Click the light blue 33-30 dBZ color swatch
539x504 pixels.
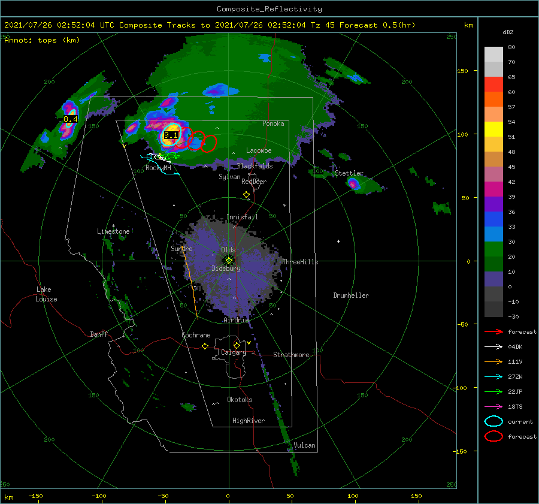point(493,234)
